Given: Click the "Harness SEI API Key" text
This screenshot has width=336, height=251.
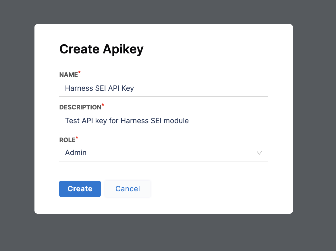Looking at the screenshot, I should click(x=99, y=88).
